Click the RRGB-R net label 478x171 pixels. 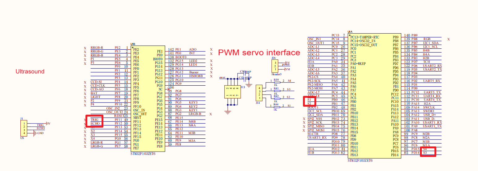97,47
